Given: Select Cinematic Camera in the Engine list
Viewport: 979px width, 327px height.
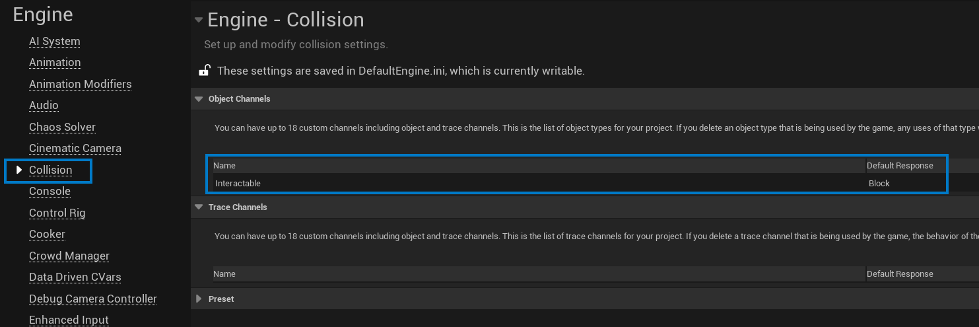Looking at the screenshot, I should (x=75, y=148).
